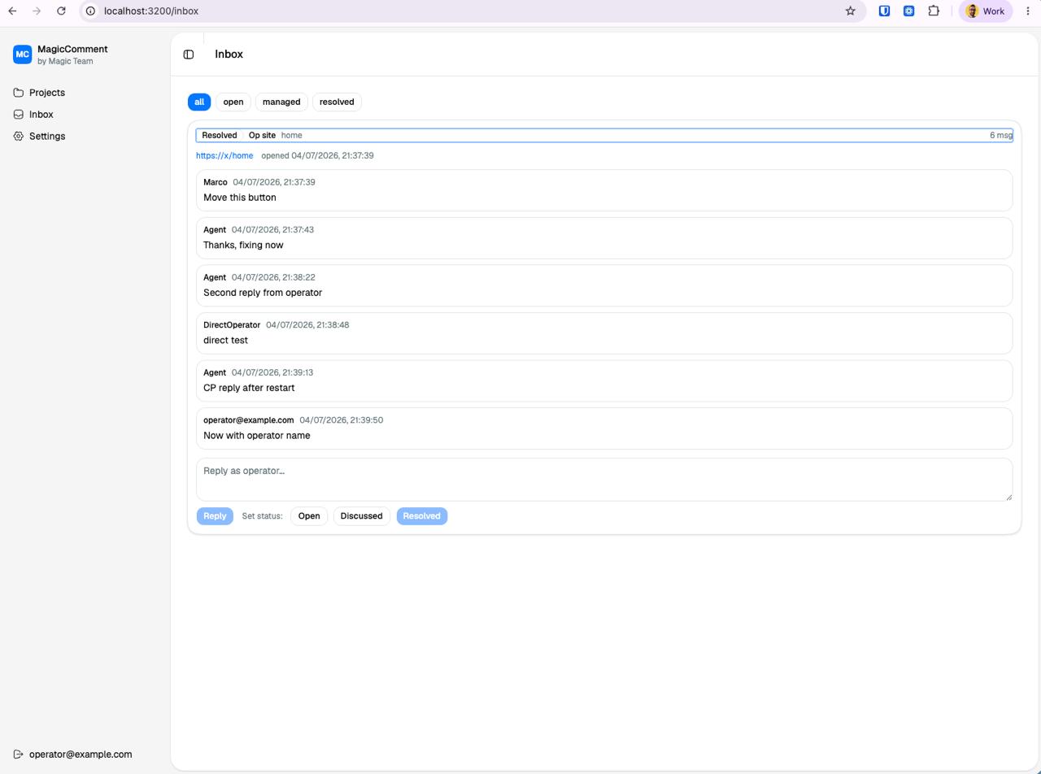Screen dimensions: 1041x774
Task: View site information icon in address bar
Action: pos(91,11)
